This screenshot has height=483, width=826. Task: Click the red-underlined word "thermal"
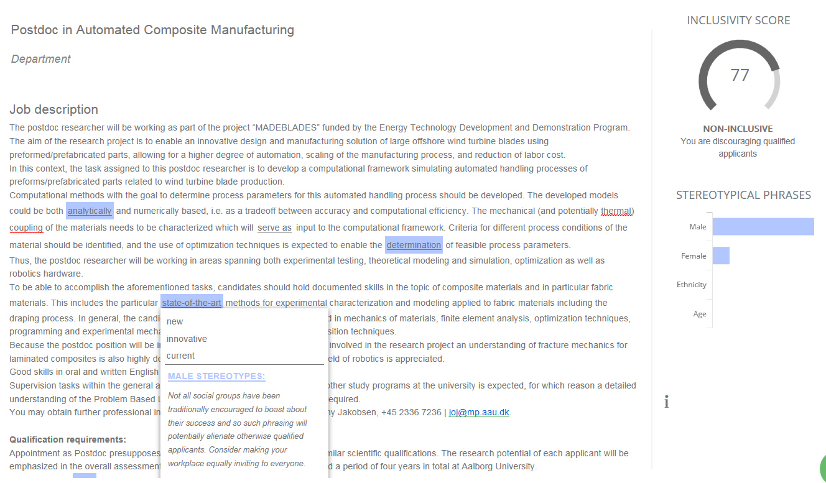(616, 211)
